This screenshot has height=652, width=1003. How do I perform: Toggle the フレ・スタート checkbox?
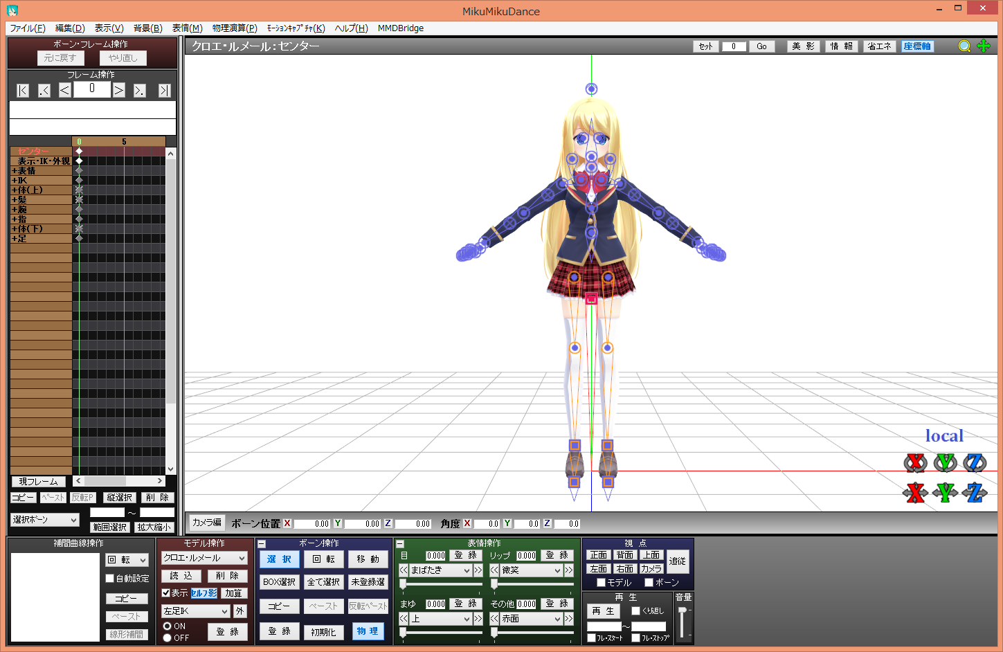(x=591, y=637)
